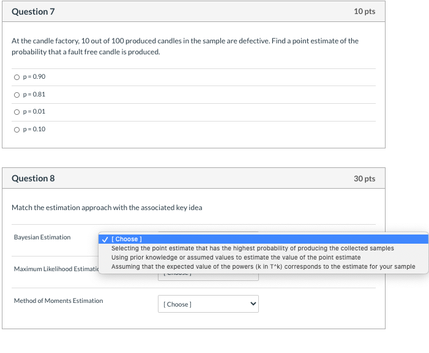The width and height of the screenshot is (429, 353).
Task: Click the Bayesian Estimation label
Action: (x=42, y=237)
